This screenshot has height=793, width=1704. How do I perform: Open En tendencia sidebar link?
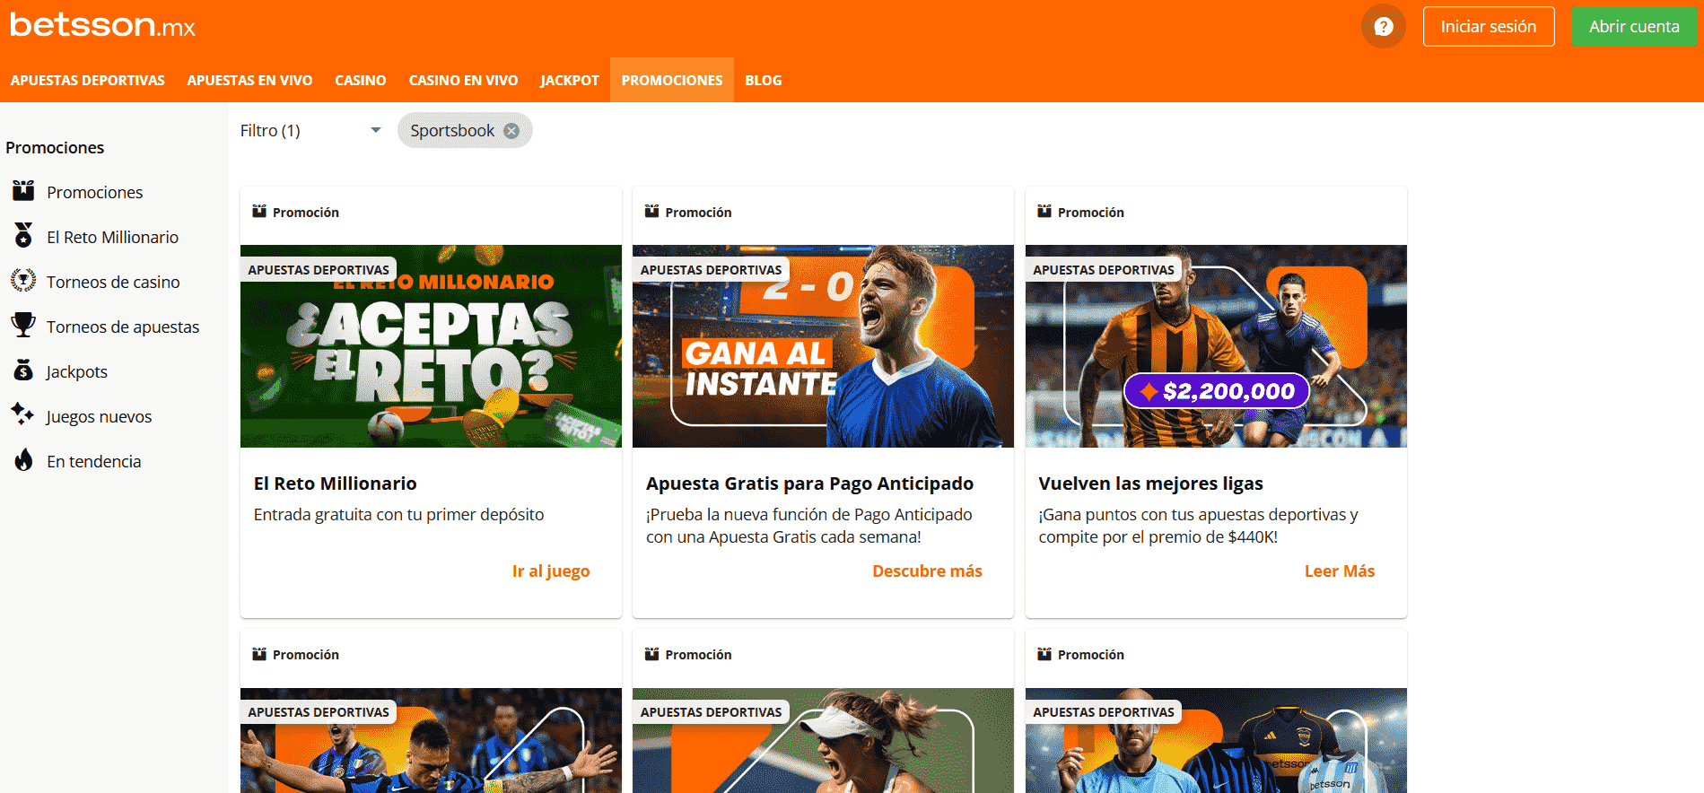tap(94, 461)
